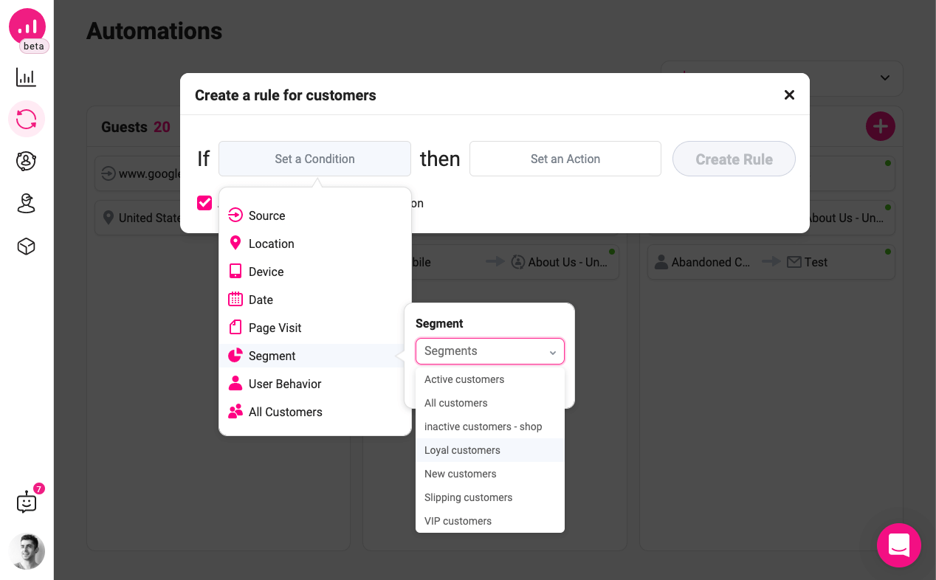Open the United States location rule card

coord(138,218)
